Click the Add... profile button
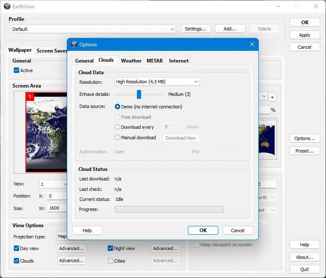Viewport: 326px width, 278px height. tap(230, 29)
